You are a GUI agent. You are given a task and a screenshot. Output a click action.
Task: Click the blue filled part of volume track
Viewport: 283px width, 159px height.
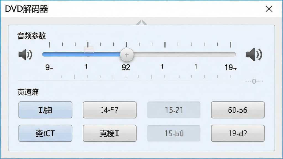pyautogui.click(x=81, y=54)
